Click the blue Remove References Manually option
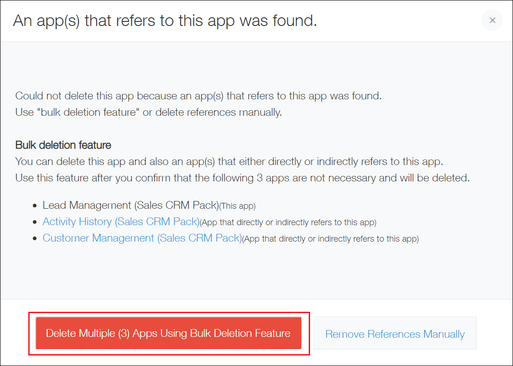The image size is (513, 366). [395, 333]
